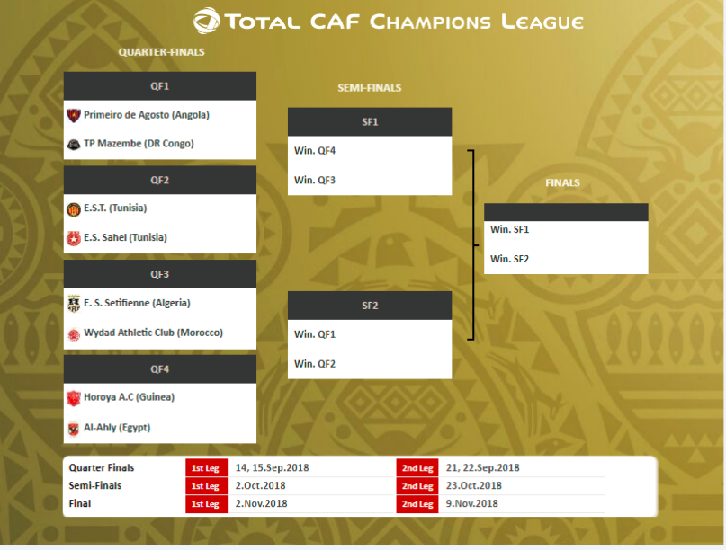
Task: Click the Al-Ahly (Egypt) team name
Action: 117,428
